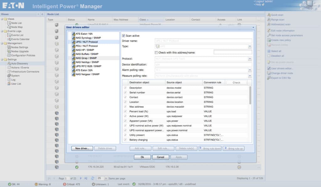Go to last page arrow in pager

[86, 178]
